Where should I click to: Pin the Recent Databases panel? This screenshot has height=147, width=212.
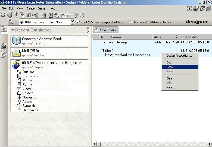coord(88,31)
